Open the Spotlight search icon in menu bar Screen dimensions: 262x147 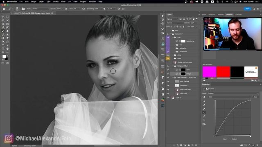[x=232, y=2]
